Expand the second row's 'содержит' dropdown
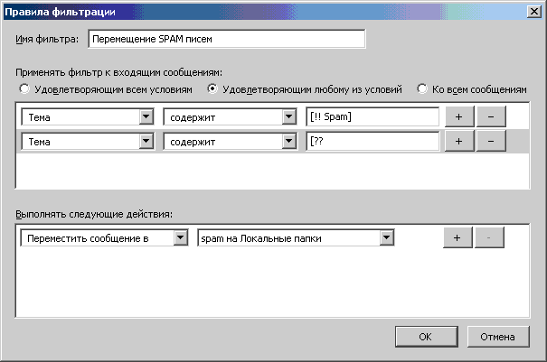The image size is (547, 362). click(230, 141)
